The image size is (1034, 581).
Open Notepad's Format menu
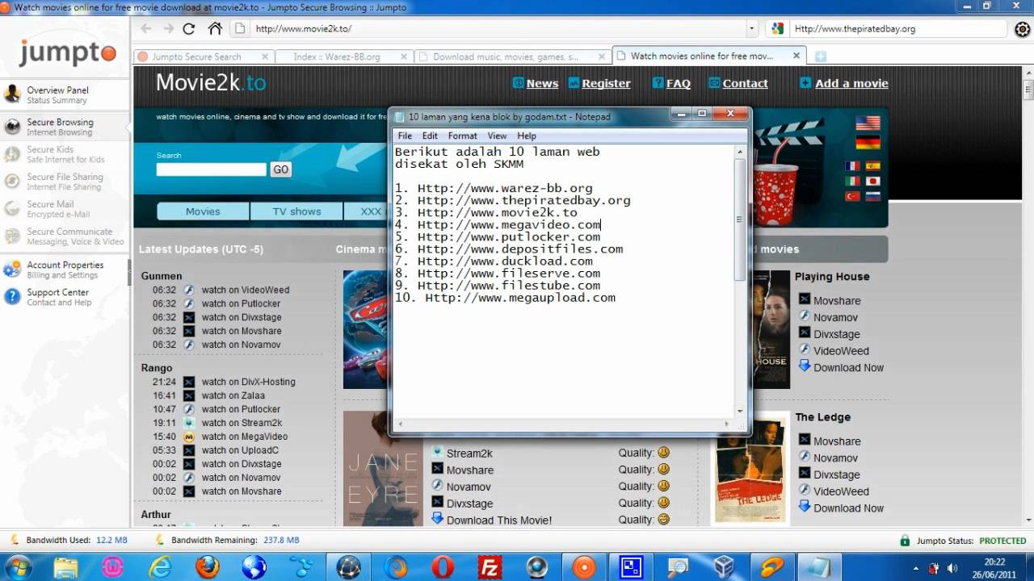(x=463, y=136)
